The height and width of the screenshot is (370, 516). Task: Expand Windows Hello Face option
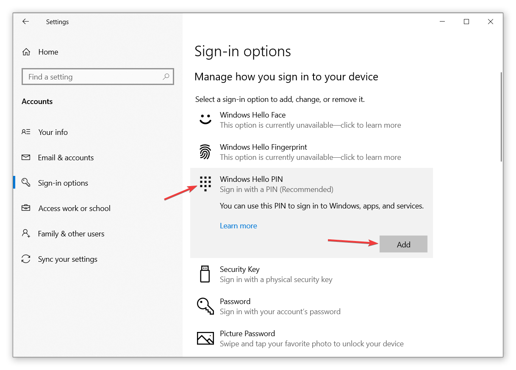pyautogui.click(x=311, y=120)
